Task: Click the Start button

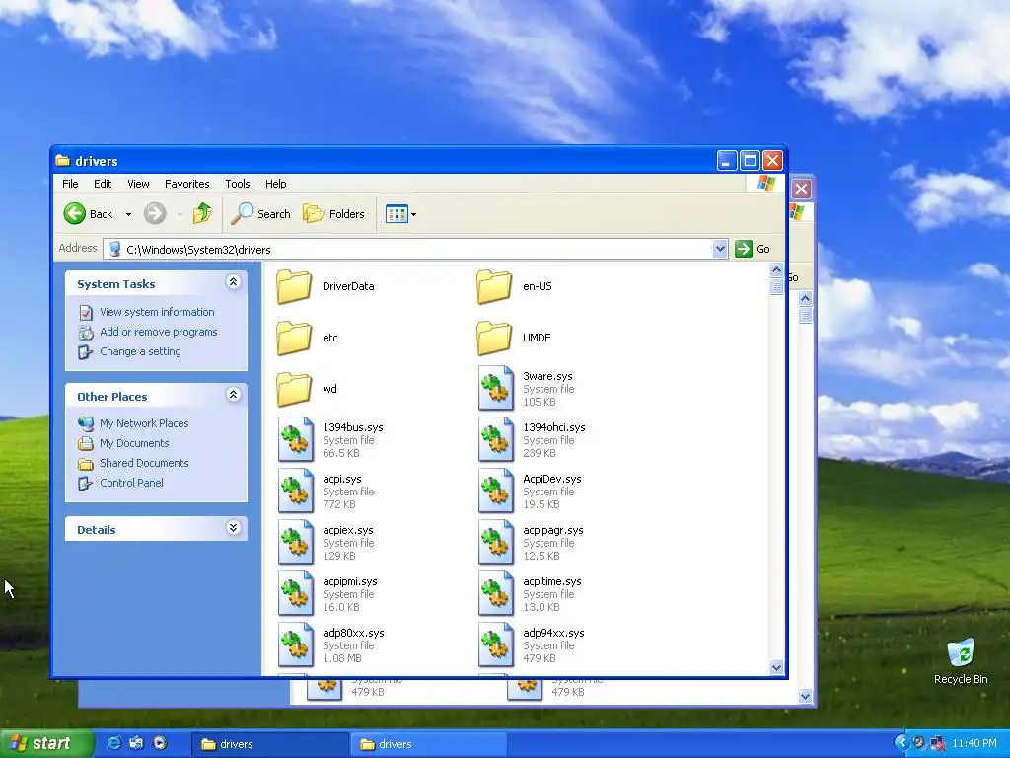Action: coord(46,743)
